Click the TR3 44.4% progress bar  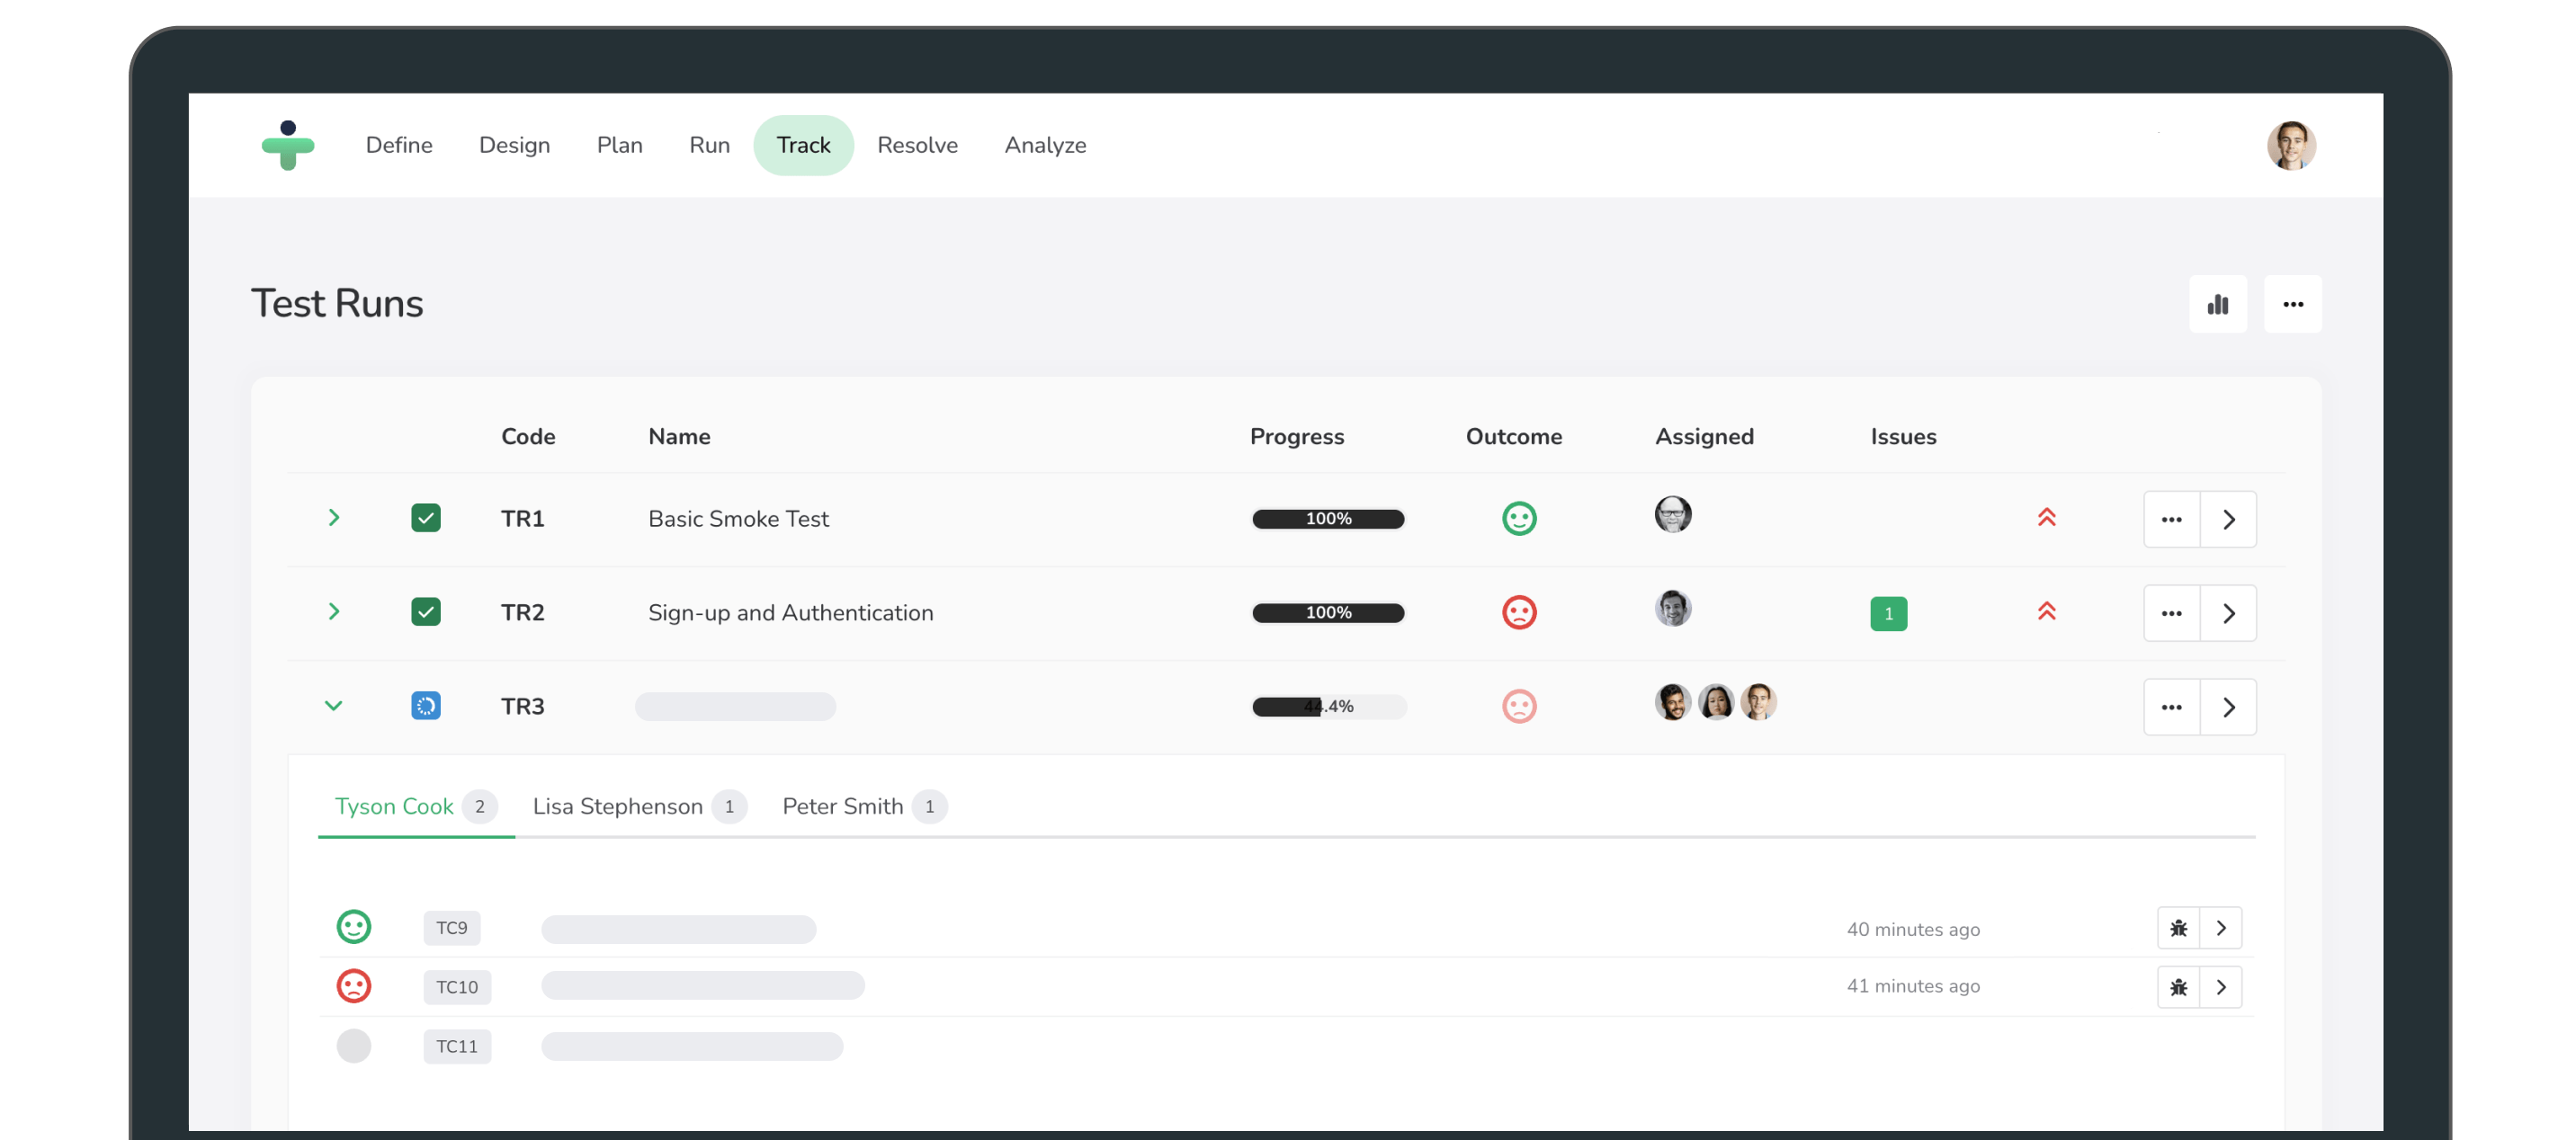(1328, 707)
